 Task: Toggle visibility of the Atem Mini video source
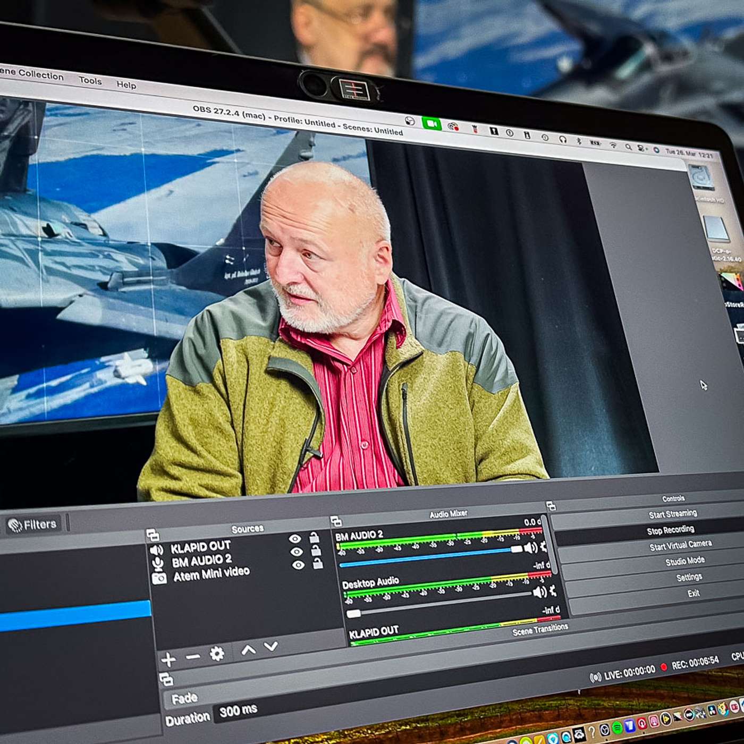[298, 565]
